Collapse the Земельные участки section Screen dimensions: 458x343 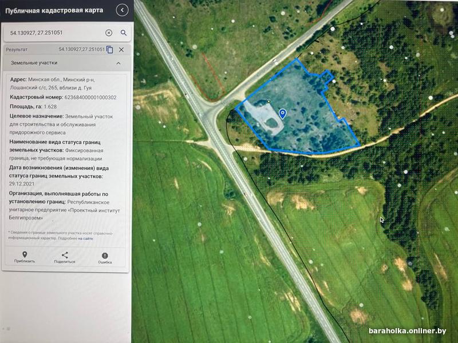[119, 63]
